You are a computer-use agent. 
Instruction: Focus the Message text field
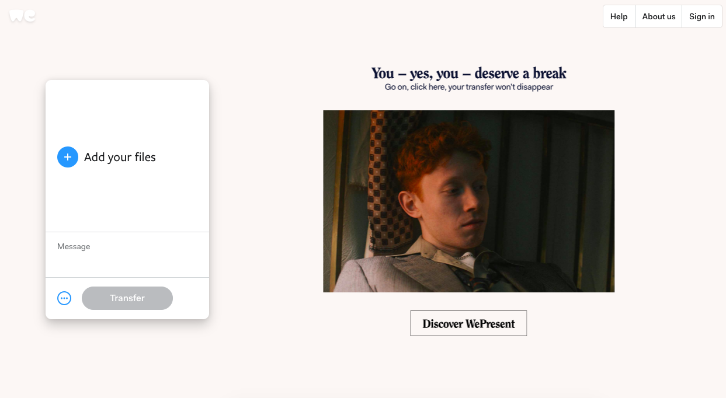(127, 254)
